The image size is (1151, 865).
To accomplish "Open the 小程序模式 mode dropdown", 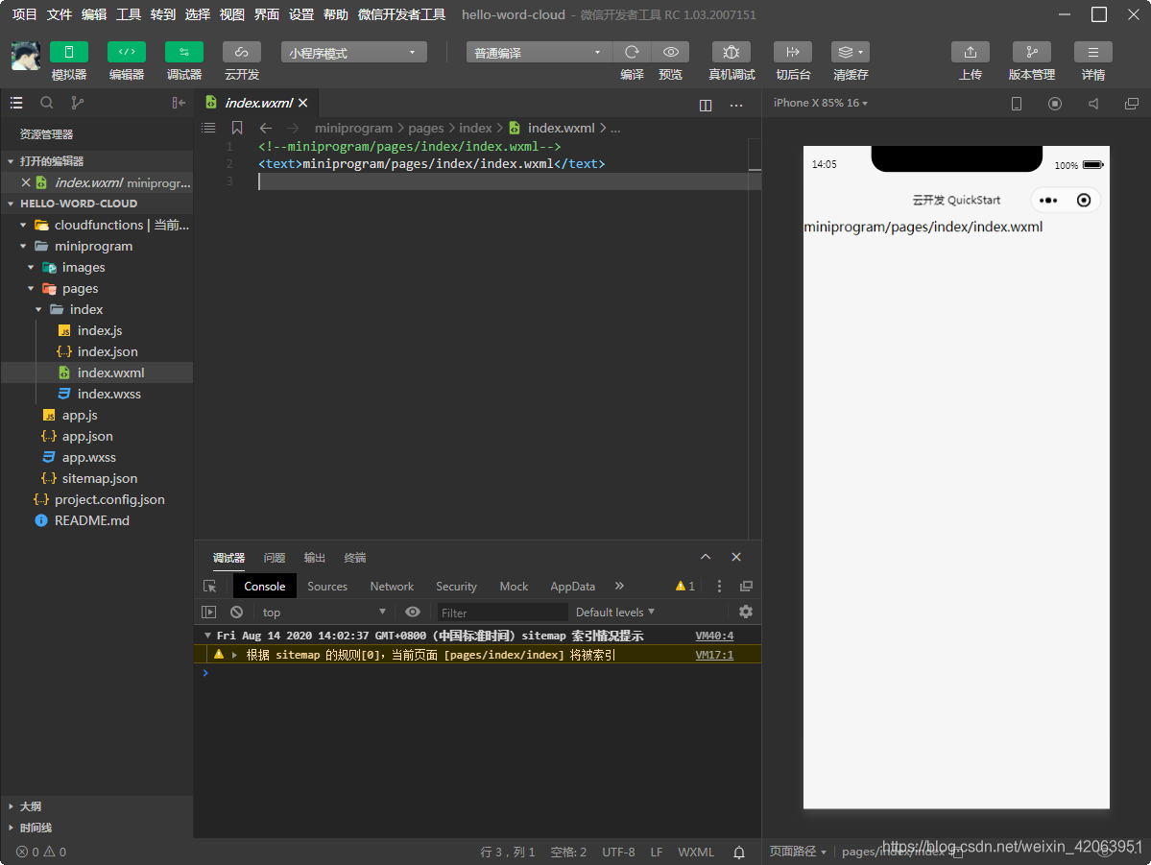I will pyautogui.click(x=353, y=52).
